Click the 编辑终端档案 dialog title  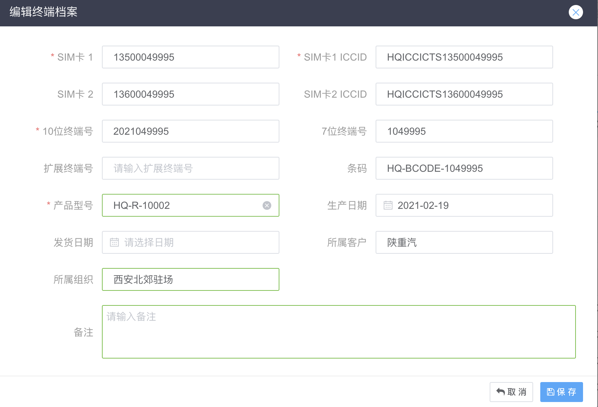pyautogui.click(x=43, y=12)
